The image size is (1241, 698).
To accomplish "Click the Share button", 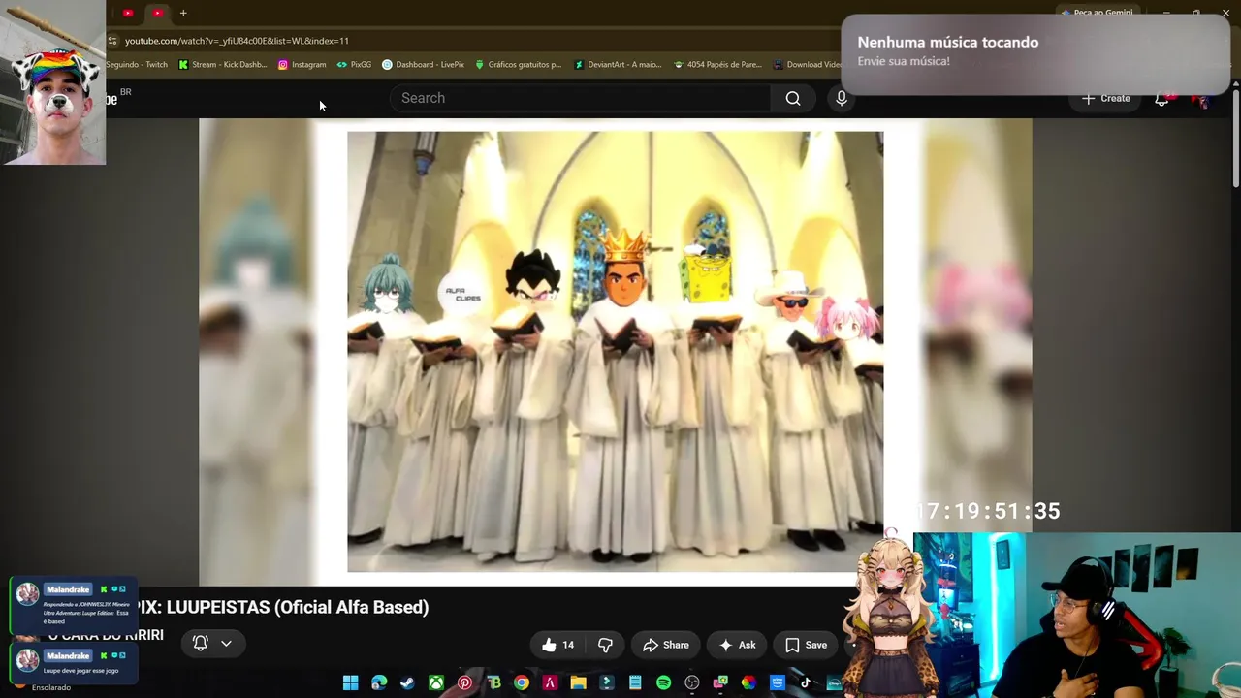I will pos(666,645).
